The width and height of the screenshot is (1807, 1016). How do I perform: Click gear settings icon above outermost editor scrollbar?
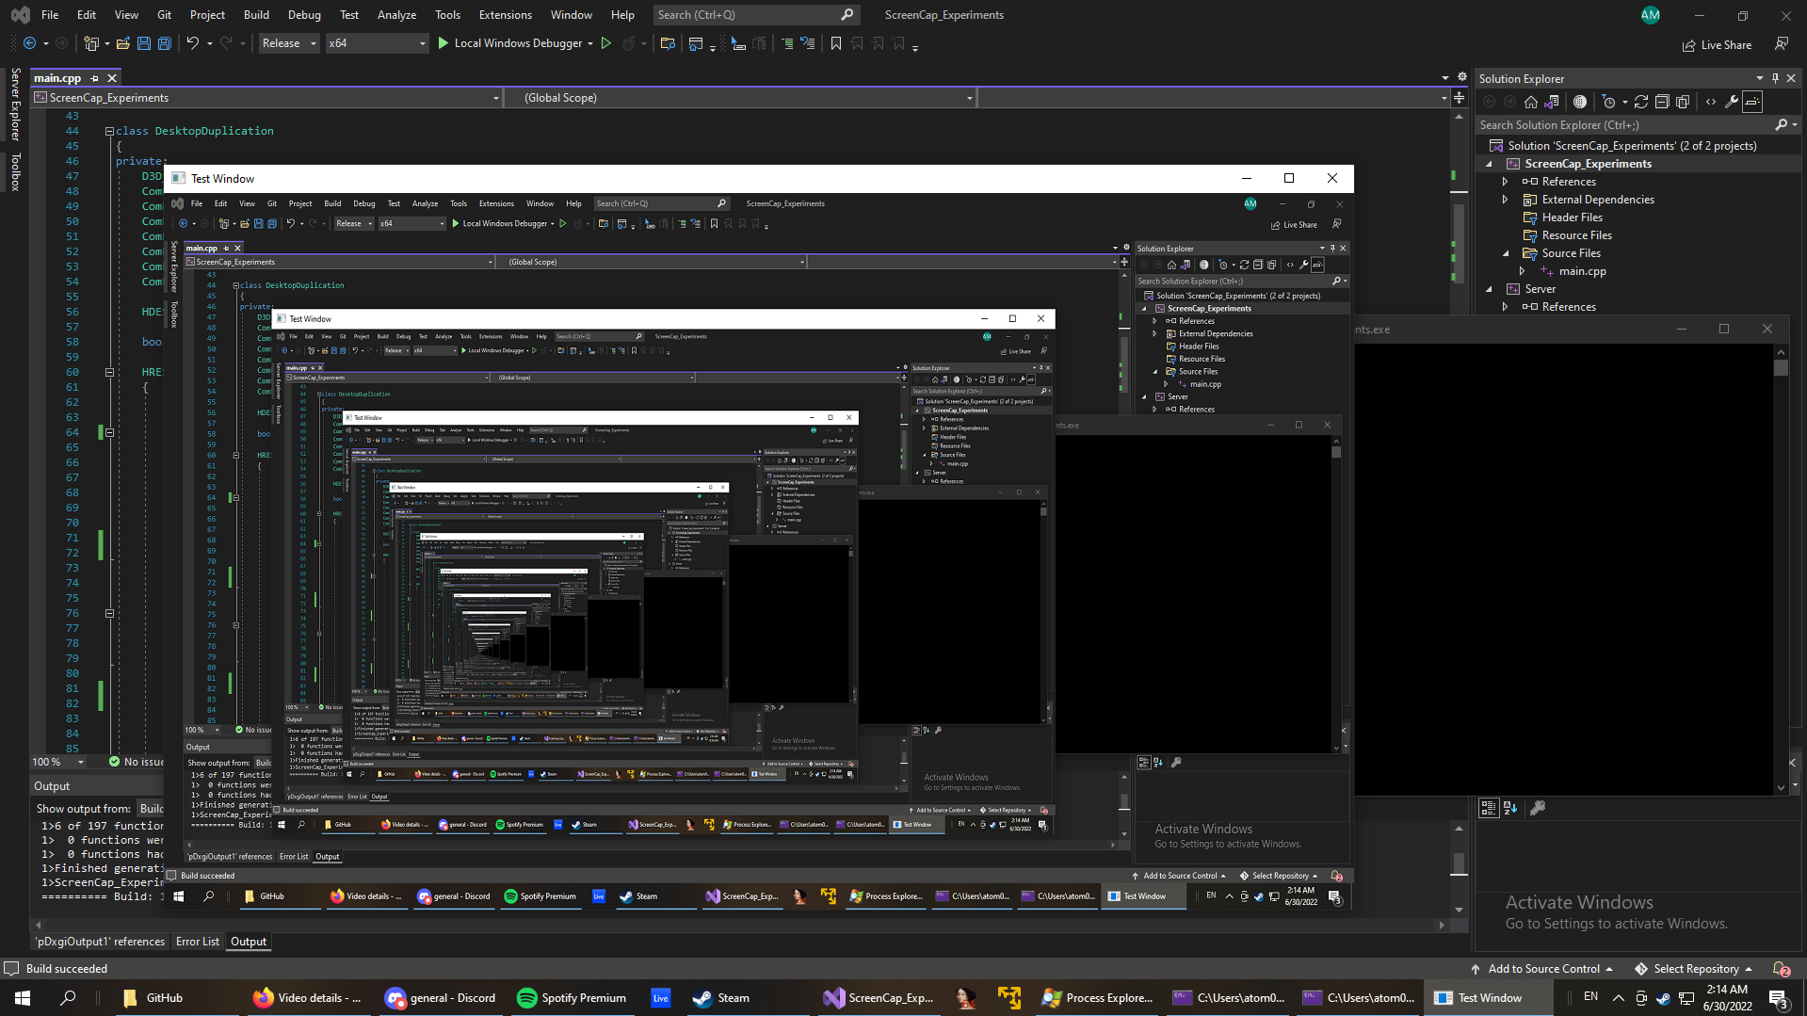1461,77
